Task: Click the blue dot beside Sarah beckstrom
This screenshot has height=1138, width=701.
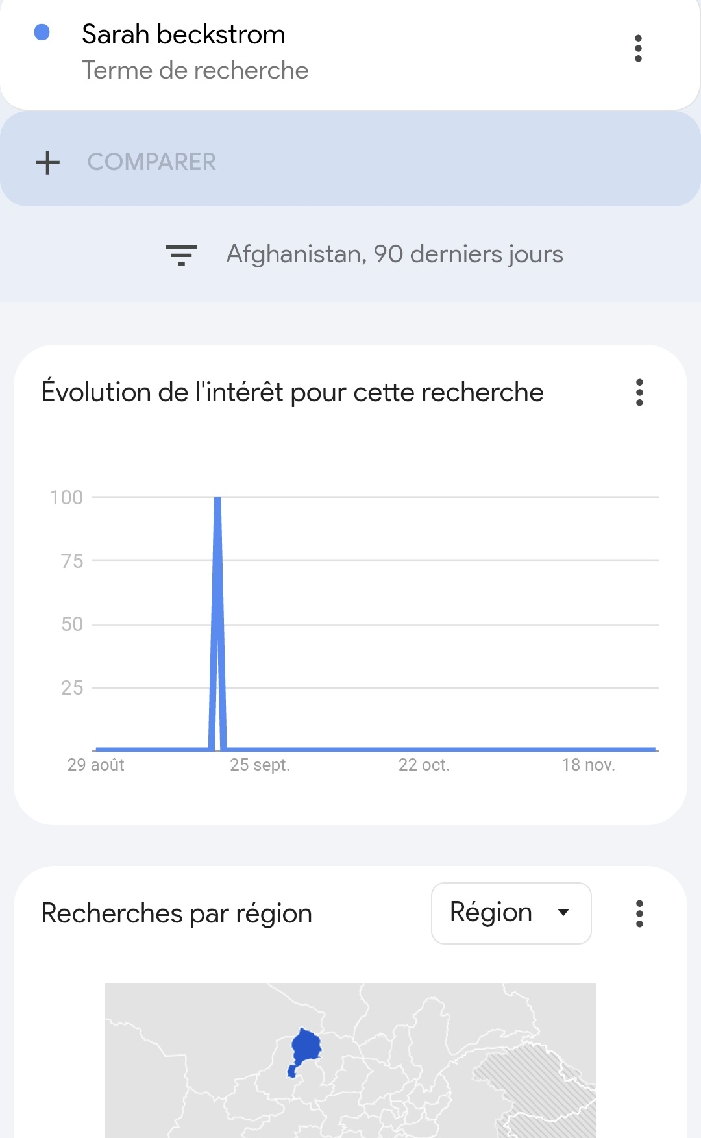Action: 42,32
